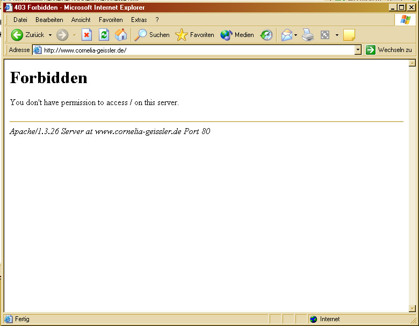The image size is (419, 326).
Task: Click the Internet zone globe in status bar
Action: (314, 319)
